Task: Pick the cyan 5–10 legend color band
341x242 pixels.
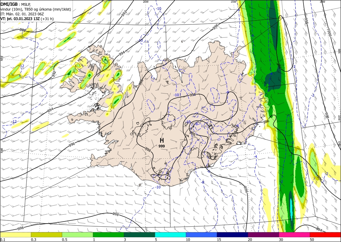Action: [170, 234]
